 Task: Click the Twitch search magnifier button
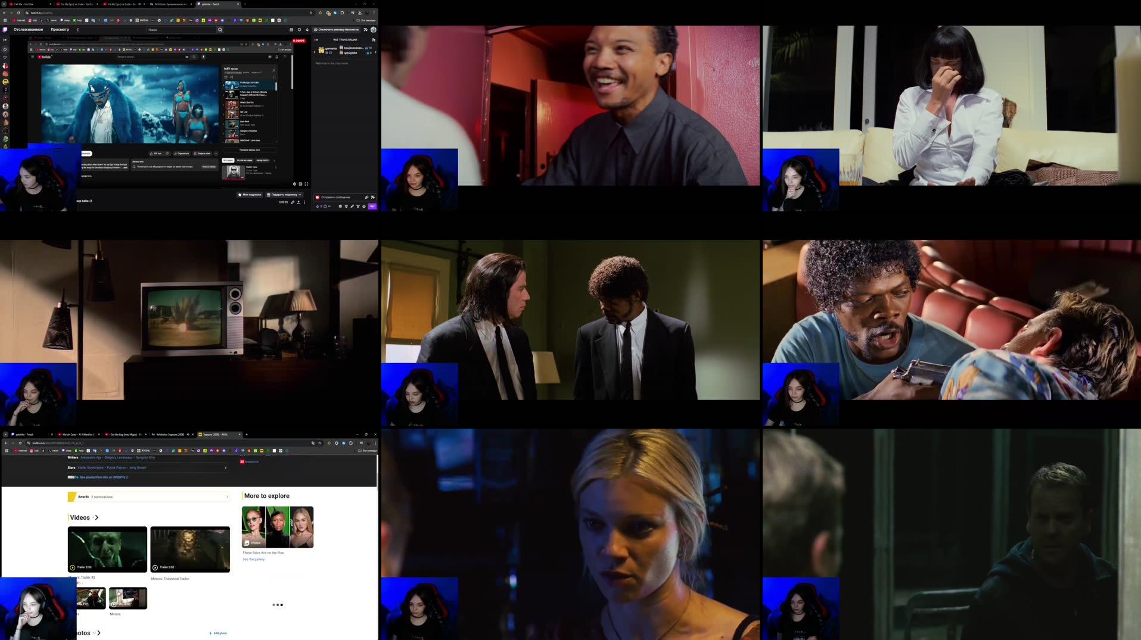220,29
